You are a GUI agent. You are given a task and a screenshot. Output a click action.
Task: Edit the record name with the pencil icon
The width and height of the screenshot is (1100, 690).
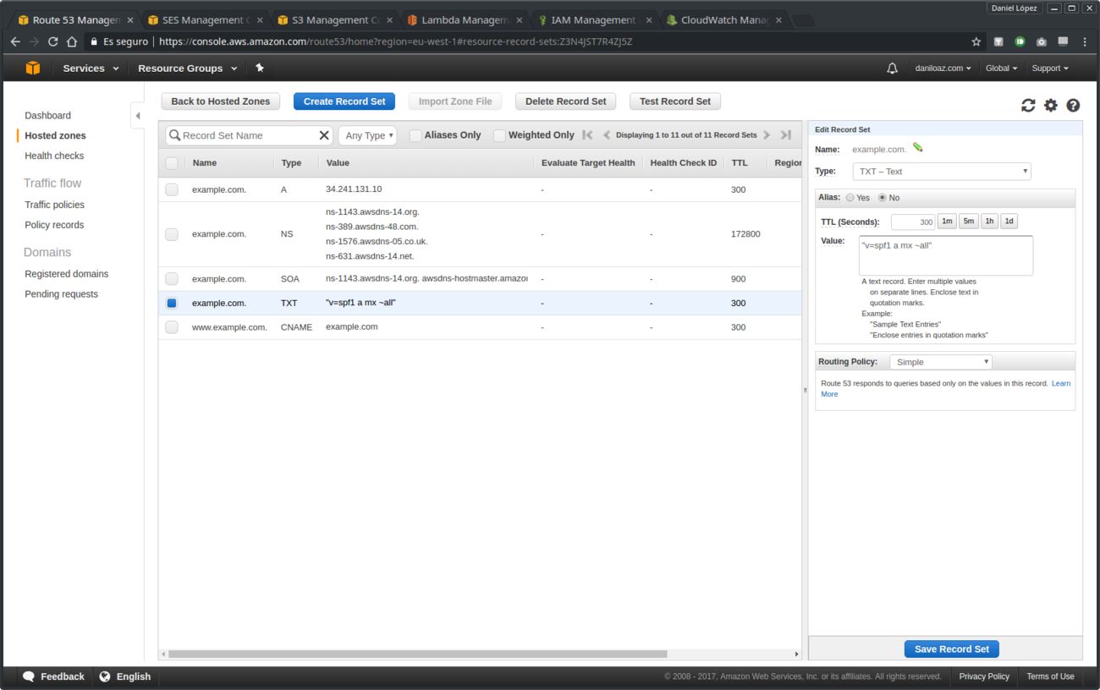click(918, 146)
